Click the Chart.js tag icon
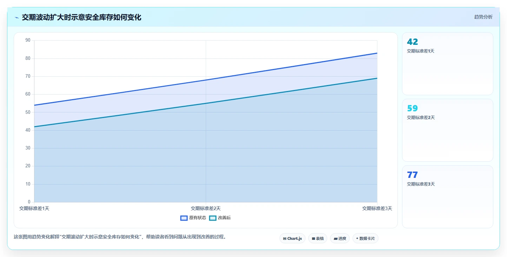The image size is (507, 257). pos(285,238)
